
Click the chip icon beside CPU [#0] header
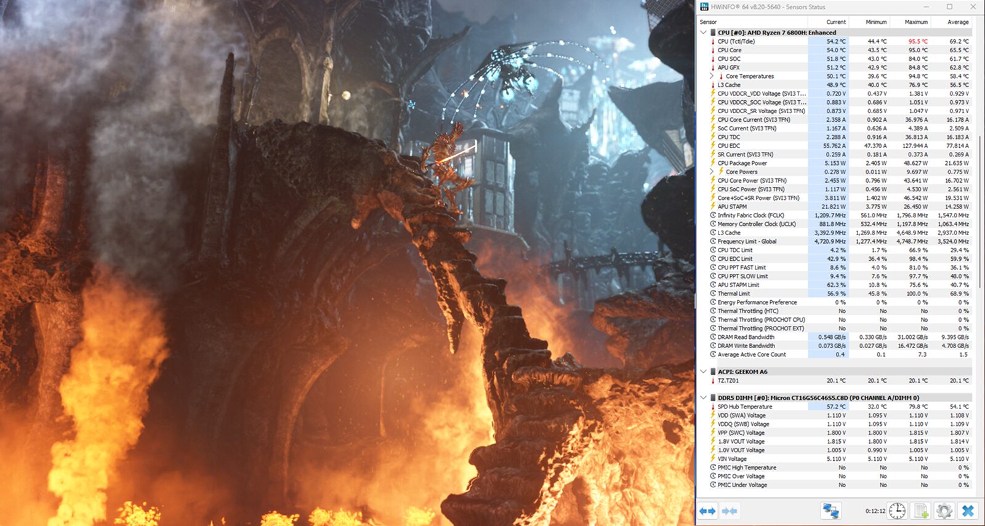pyautogui.click(x=713, y=33)
